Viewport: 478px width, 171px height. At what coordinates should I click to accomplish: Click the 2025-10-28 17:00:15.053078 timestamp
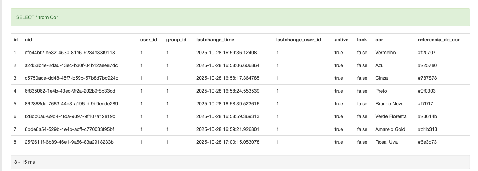coord(227,142)
